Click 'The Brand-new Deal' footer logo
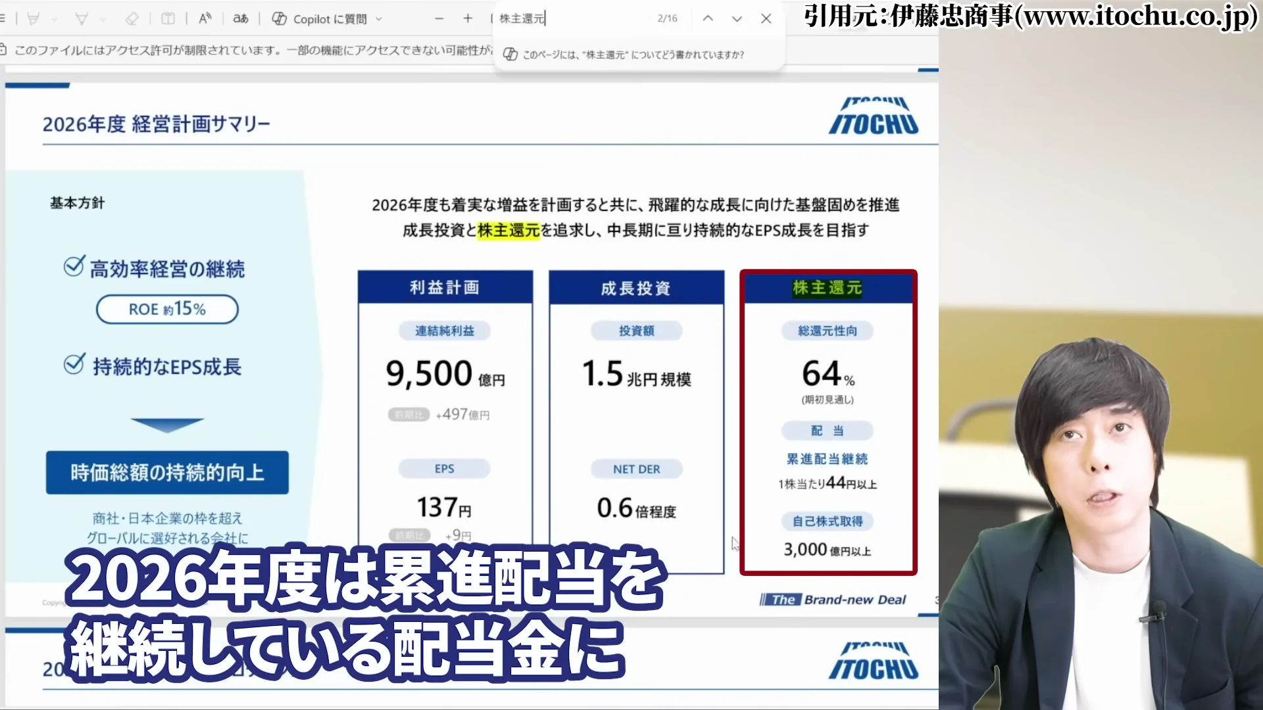Screen dimensions: 1263x710 (833, 600)
